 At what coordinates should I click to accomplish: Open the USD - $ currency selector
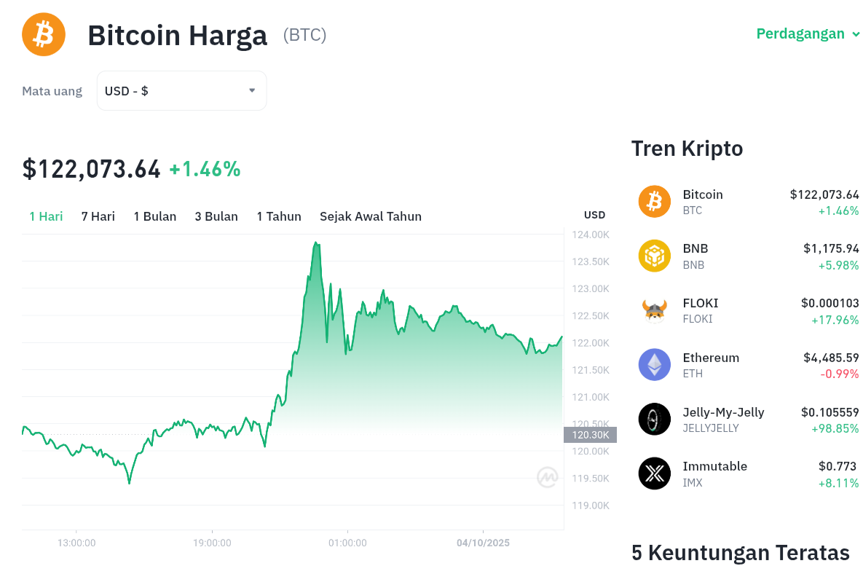click(181, 91)
